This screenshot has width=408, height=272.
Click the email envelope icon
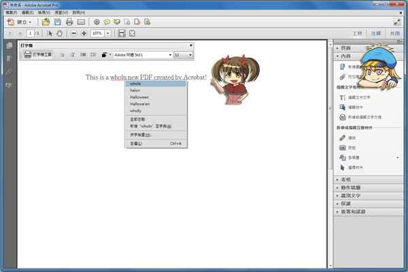[81, 22]
